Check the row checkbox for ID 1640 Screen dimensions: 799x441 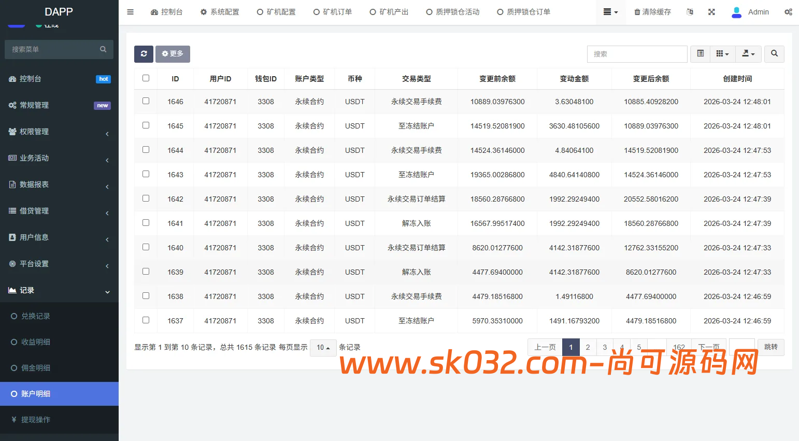pyautogui.click(x=146, y=247)
